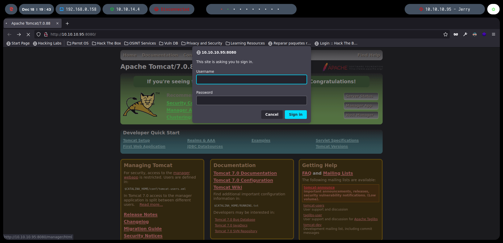This screenshot has width=503, height=243.
Task: Click Documentation in Tomcat navigation
Action: 160,55
